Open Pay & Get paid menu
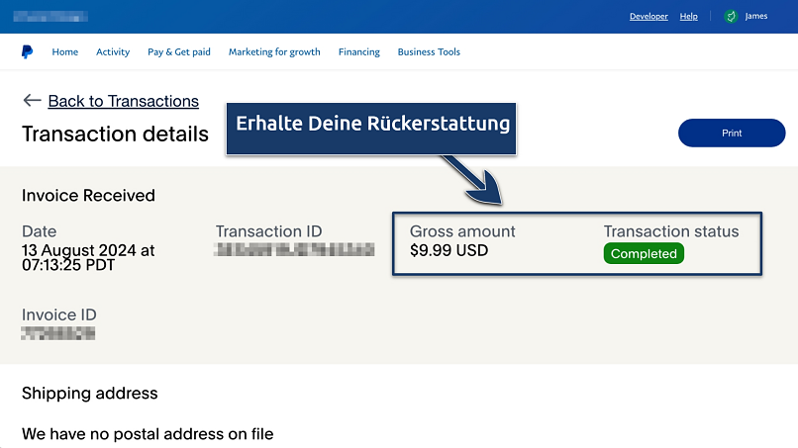This screenshot has width=798, height=448. pos(179,52)
